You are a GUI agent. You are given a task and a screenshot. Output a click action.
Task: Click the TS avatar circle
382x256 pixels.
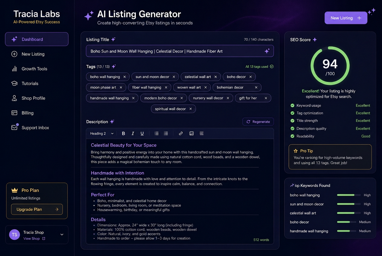[x=15, y=235]
